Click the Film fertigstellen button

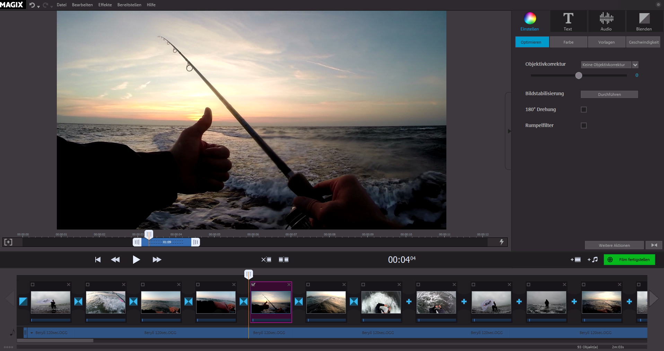[x=629, y=260]
